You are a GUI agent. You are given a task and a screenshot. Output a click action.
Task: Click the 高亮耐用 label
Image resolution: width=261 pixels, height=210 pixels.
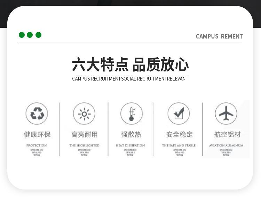[x=84, y=134]
